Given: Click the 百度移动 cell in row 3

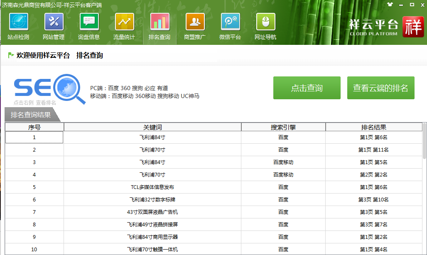Looking at the screenshot, I should click(x=283, y=162).
